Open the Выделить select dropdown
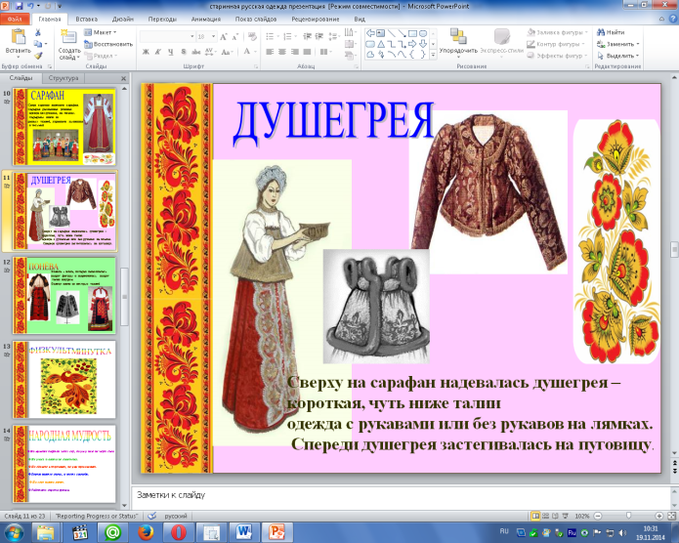Image resolution: width=679 pixels, height=543 pixels. click(x=618, y=56)
